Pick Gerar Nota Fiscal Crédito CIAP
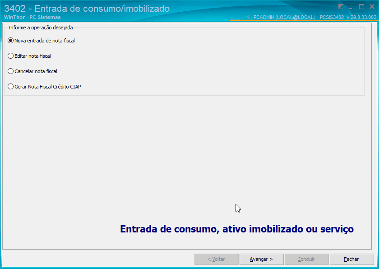 click(x=44, y=87)
